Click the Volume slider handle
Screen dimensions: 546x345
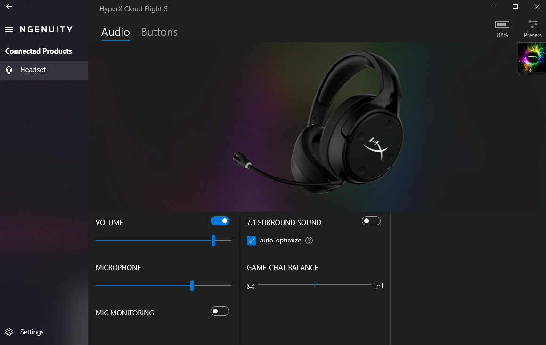click(x=213, y=241)
